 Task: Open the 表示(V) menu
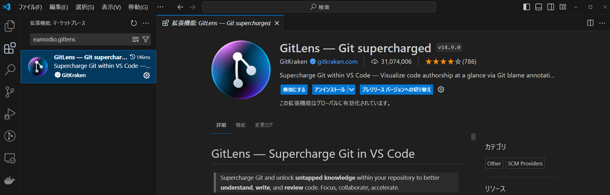111,7
